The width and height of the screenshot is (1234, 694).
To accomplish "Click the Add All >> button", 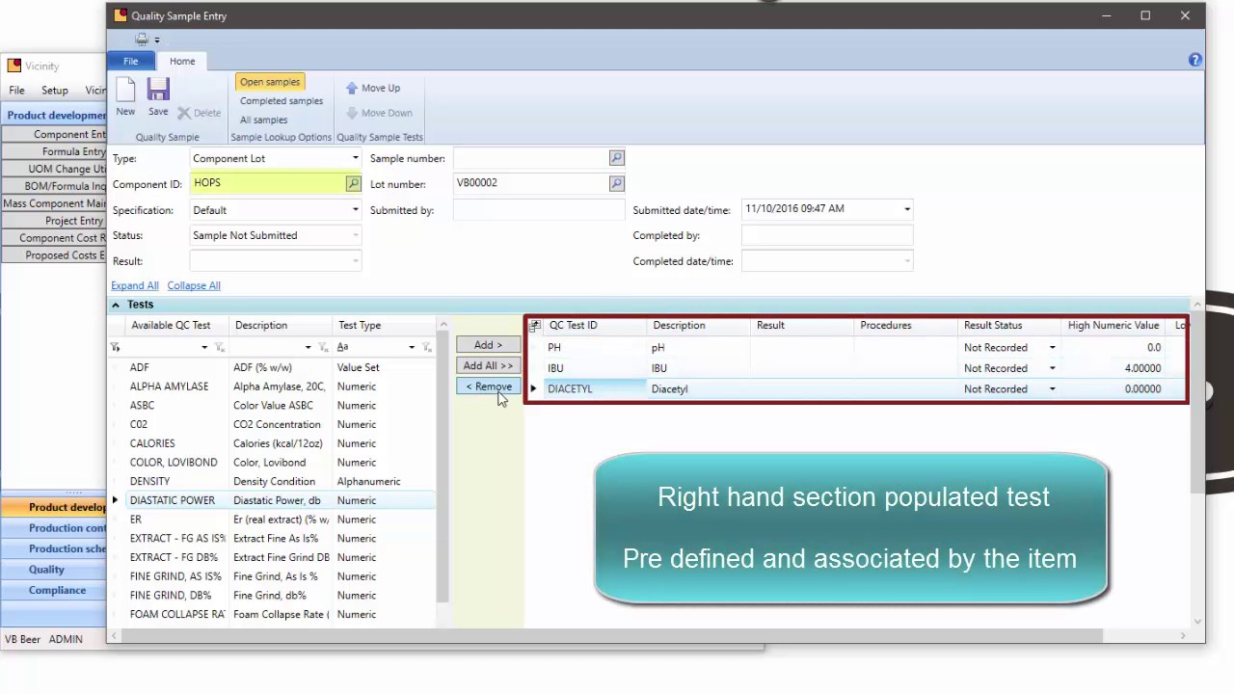I will click(488, 366).
